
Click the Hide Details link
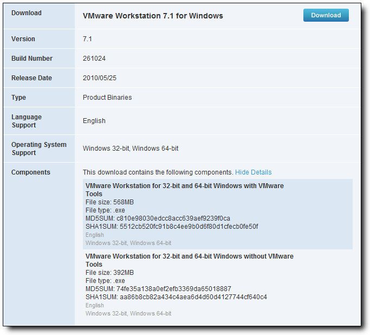253,172
